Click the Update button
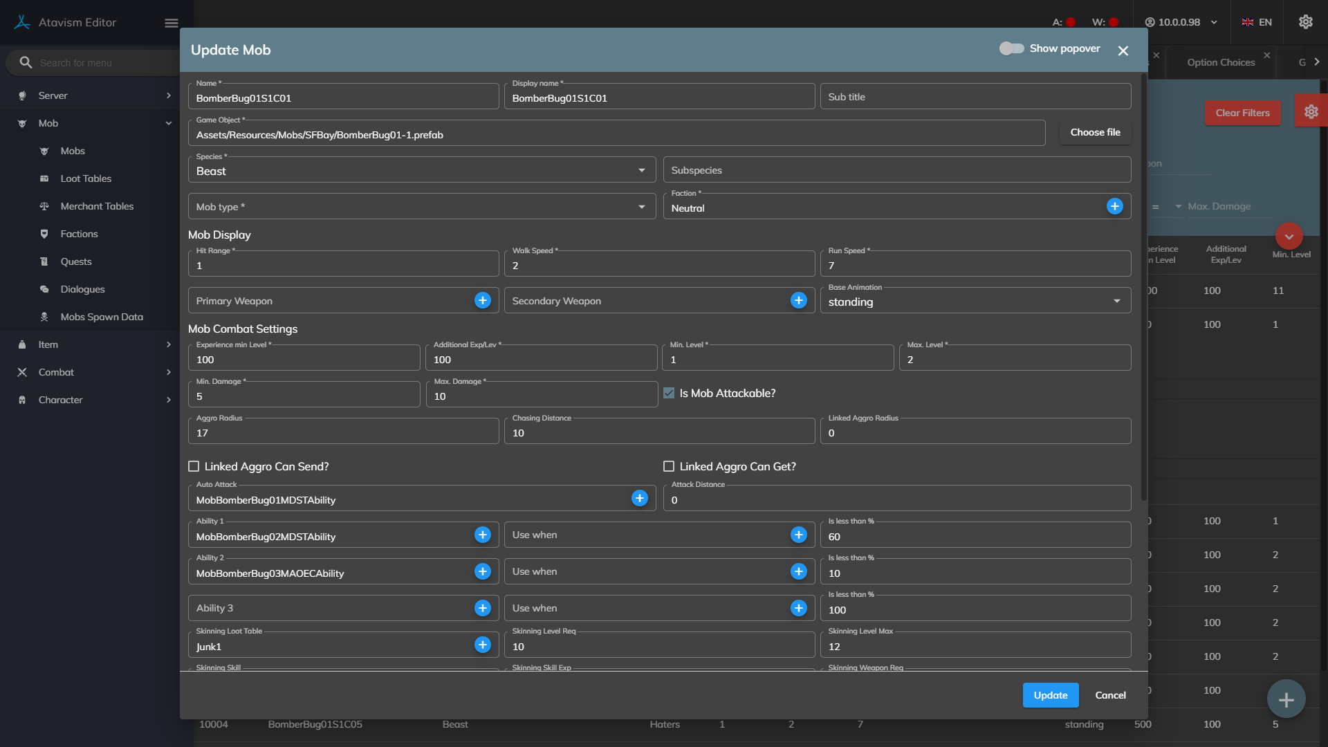Screen dimensions: 1328x747 [x=1050, y=695]
